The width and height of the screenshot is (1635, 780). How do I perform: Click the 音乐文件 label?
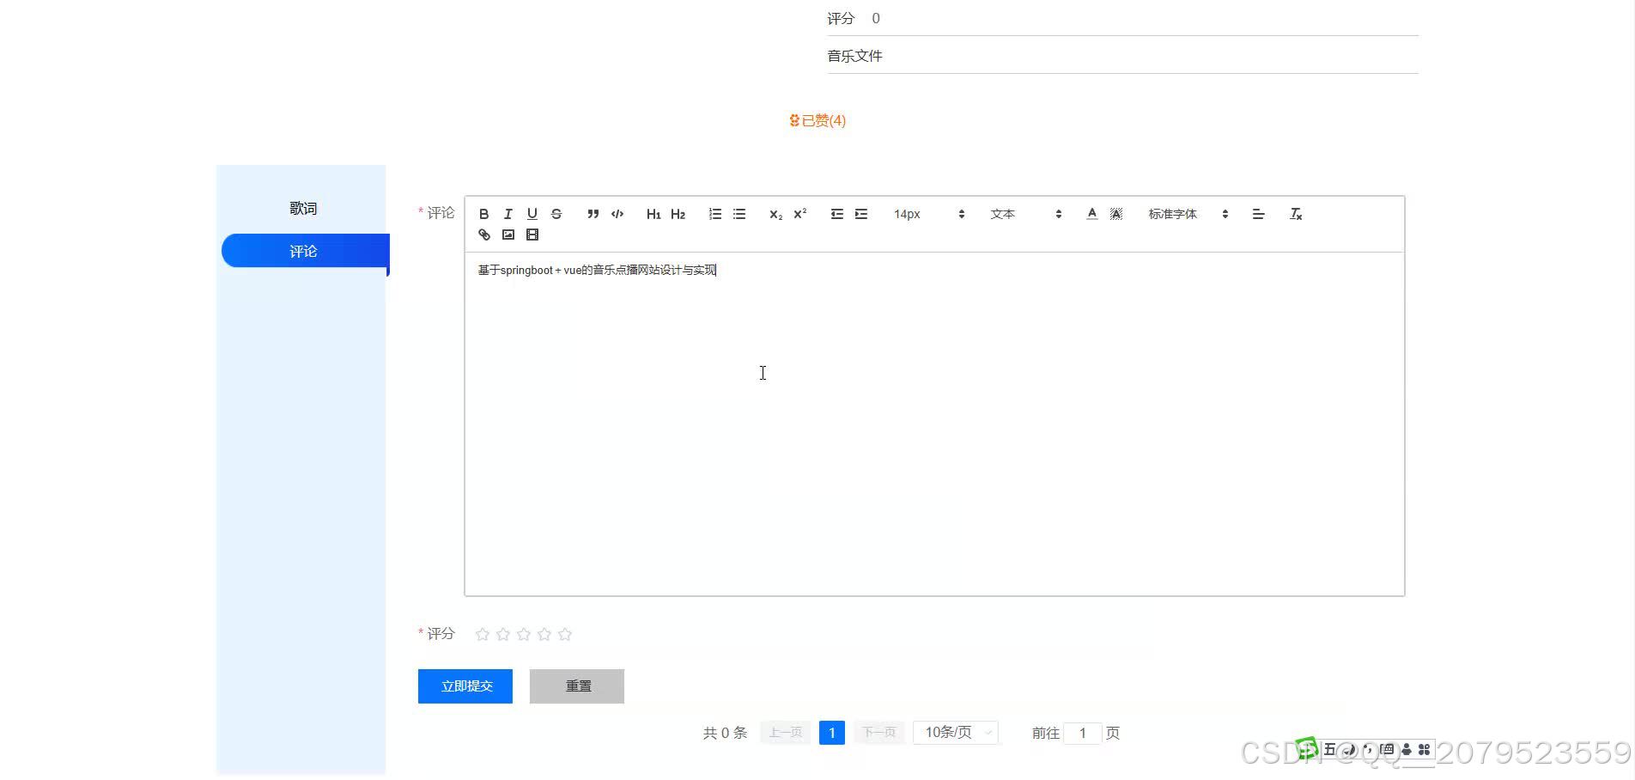(x=854, y=56)
